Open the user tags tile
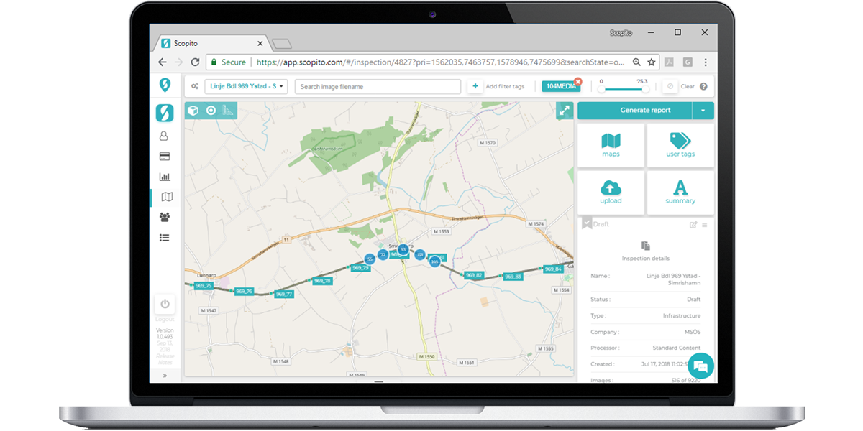The image size is (863, 431). (x=680, y=145)
